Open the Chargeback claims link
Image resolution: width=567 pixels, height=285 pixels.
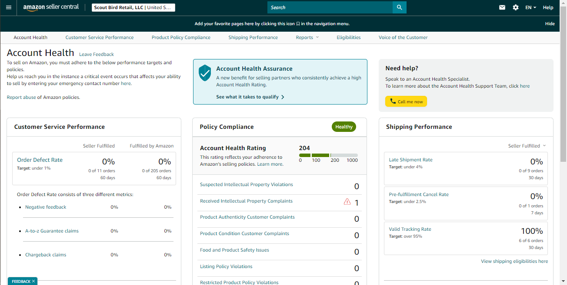pyautogui.click(x=46, y=255)
